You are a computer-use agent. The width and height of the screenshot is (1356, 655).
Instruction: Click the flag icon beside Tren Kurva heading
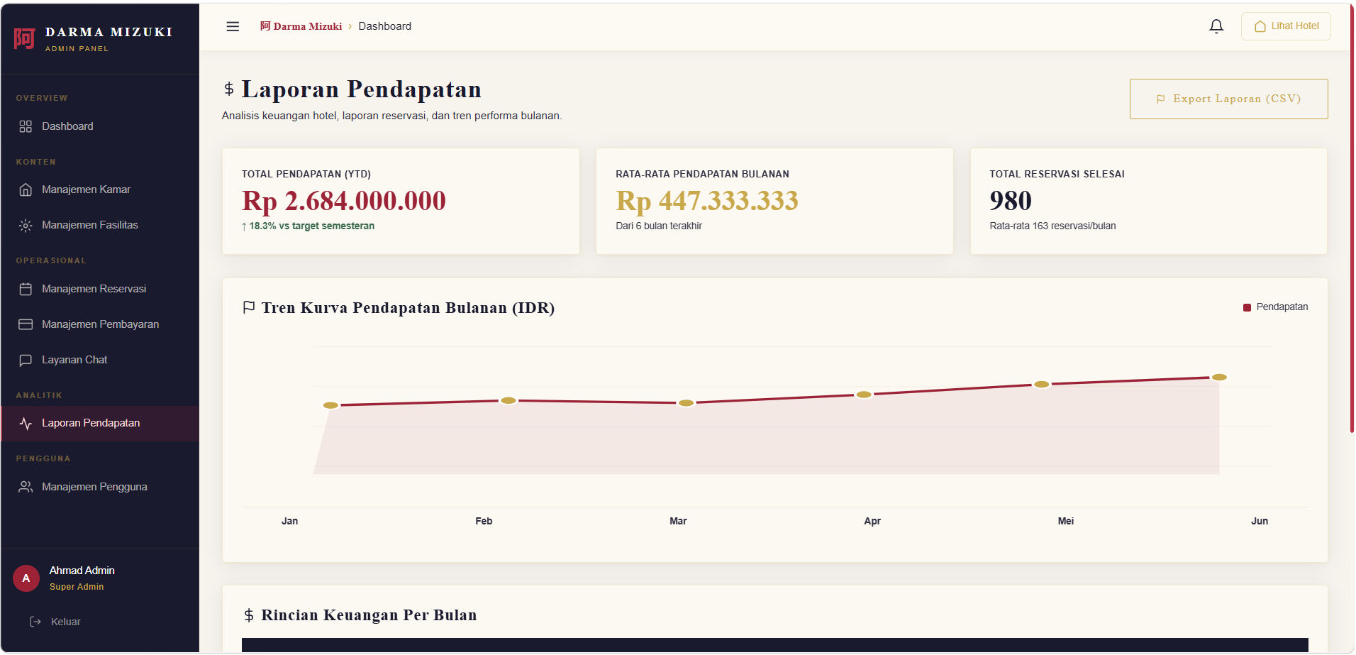249,307
